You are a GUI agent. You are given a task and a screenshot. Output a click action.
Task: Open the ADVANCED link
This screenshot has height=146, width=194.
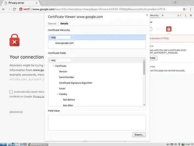pyautogui.click(x=16, y=112)
